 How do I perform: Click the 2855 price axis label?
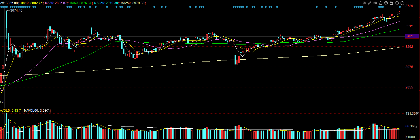[409, 87]
